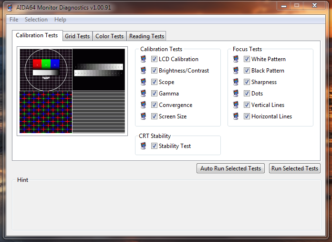Click the monitor icon beside Stability Test

pyautogui.click(x=144, y=146)
